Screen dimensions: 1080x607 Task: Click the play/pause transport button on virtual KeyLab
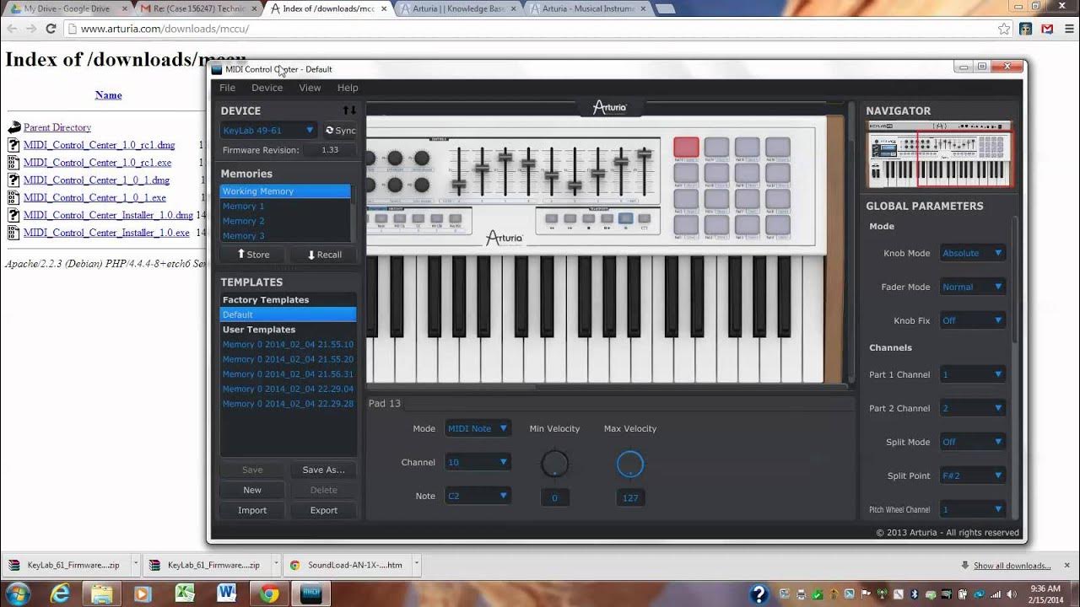point(607,218)
